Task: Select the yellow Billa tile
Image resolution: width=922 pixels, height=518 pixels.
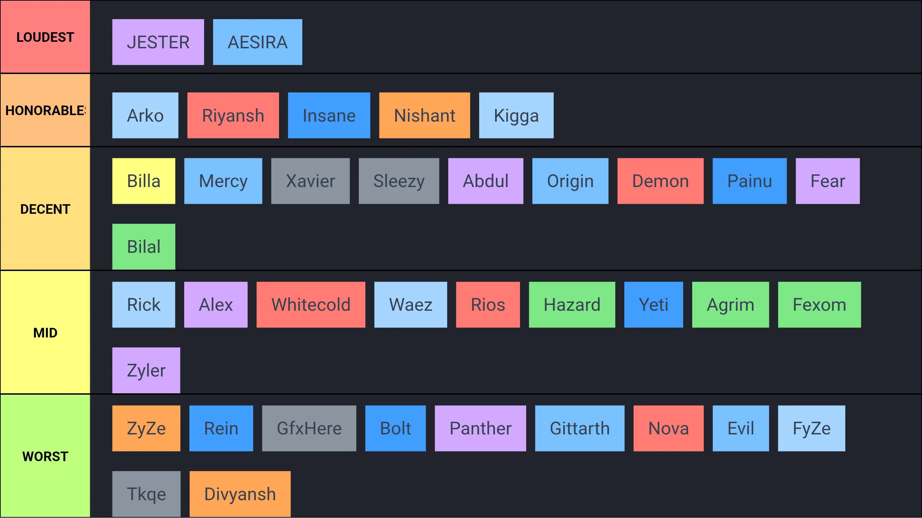Action: (143, 181)
